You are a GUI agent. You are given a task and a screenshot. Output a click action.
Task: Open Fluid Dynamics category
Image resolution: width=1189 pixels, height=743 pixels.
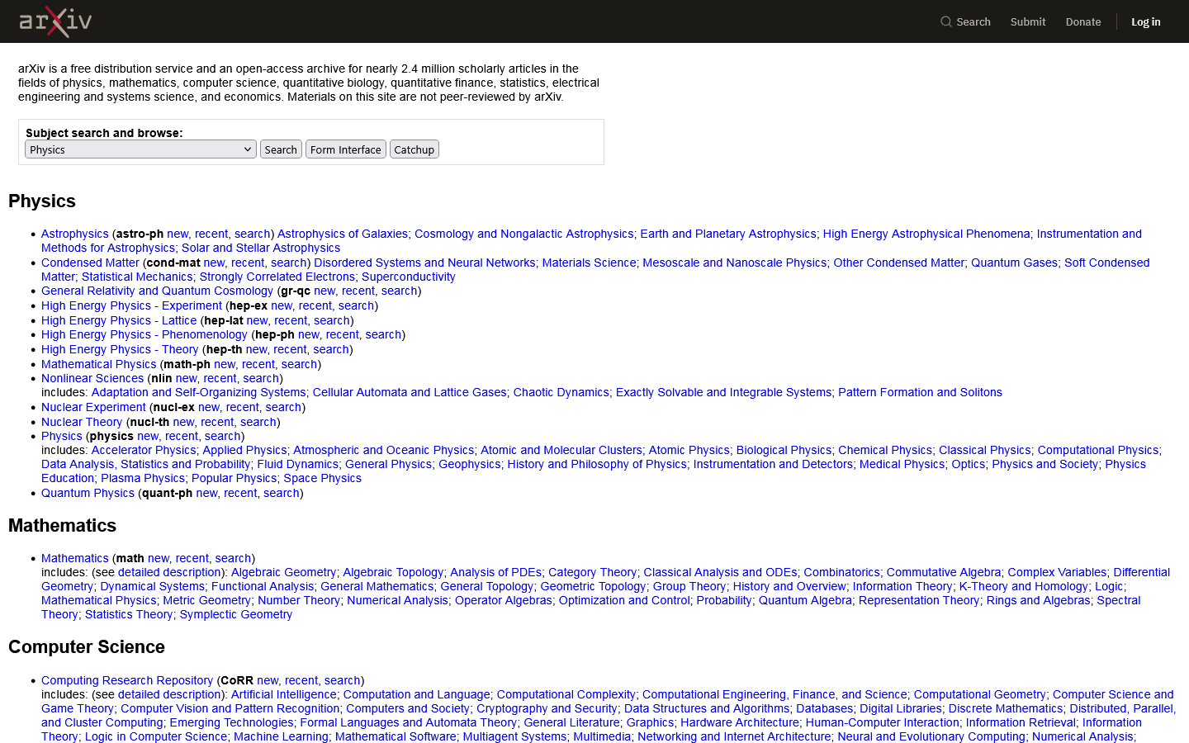point(298,464)
